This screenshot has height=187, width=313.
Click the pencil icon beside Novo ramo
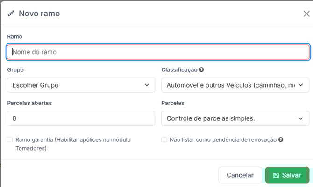(11, 14)
